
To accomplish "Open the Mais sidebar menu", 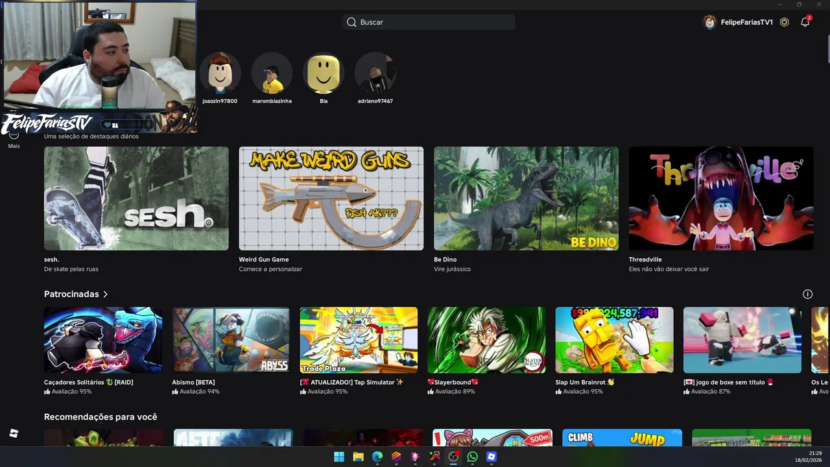I will click(14, 139).
